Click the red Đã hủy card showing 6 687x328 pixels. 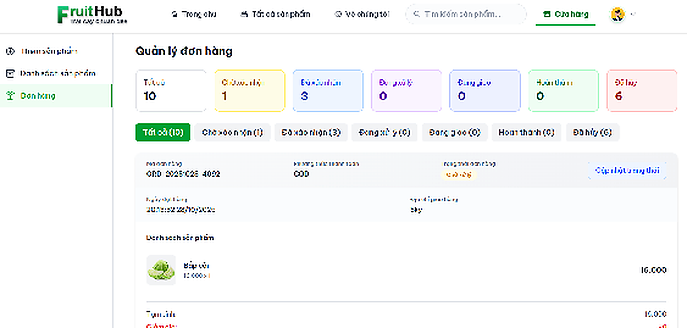[642, 91]
